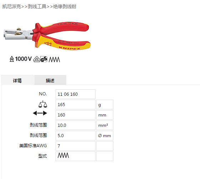
Task: Click the length value field 160
Action: coord(76,115)
